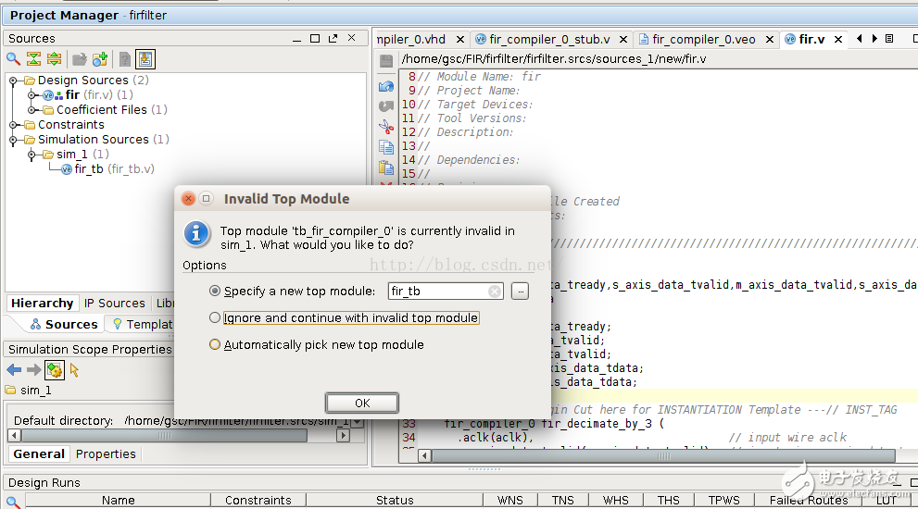Select 'Specify a new top module' option
The width and height of the screenshot is (918, 509).
click(215, 291)
